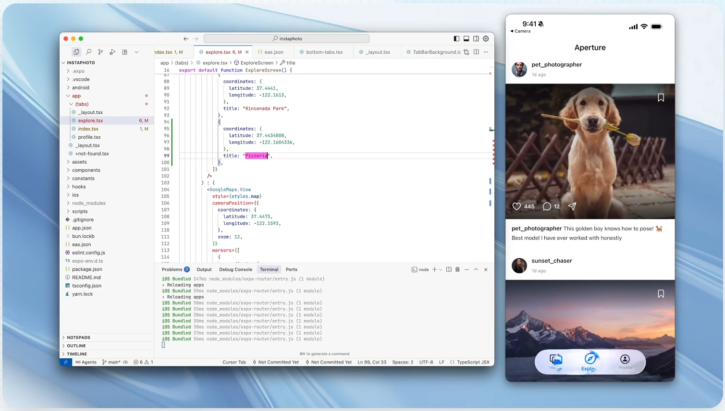Toggle the secondary sidebar visibility

pyautogui.click(x=476, y=38)
